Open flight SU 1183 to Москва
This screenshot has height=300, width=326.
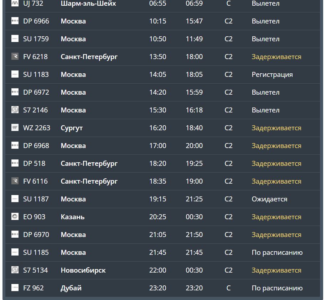tap(36, 74)
